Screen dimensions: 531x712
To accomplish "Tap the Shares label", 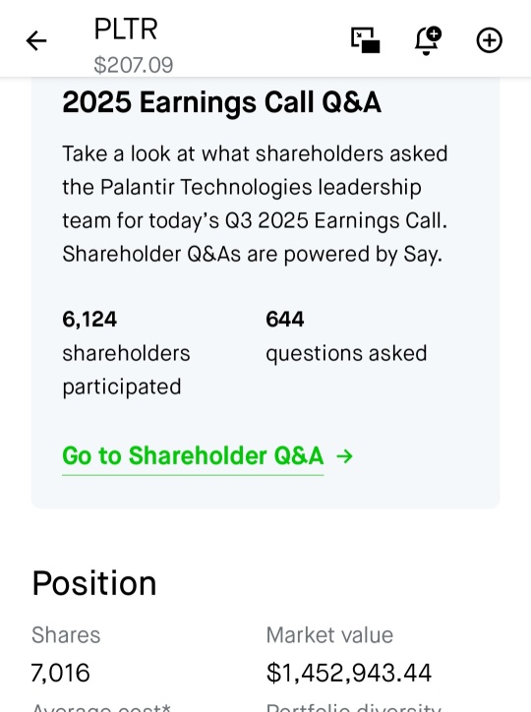I will (x=66, y=635).
